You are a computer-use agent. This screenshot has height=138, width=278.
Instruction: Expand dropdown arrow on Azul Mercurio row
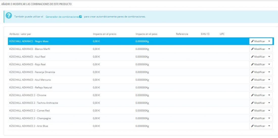[x=269, y=80]
